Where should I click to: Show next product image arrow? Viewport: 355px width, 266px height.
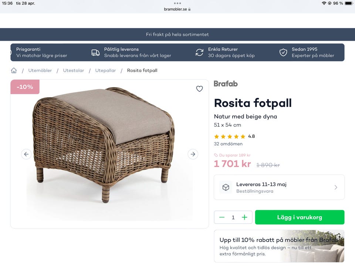tap(193, 154)
